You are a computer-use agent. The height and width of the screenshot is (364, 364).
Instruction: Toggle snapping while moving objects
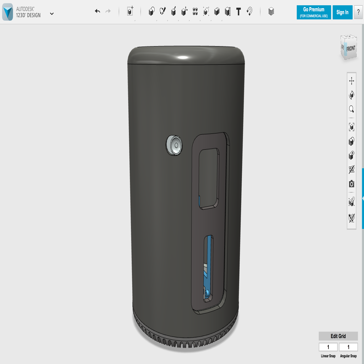coord(352,202)
